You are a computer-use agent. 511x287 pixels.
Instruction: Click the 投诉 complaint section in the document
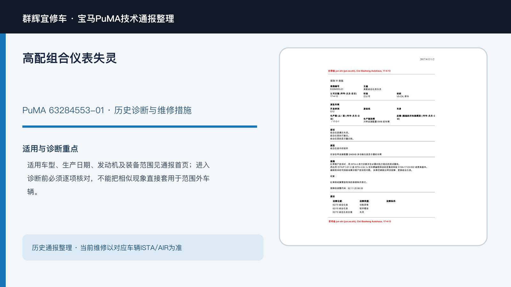point(342,134)
